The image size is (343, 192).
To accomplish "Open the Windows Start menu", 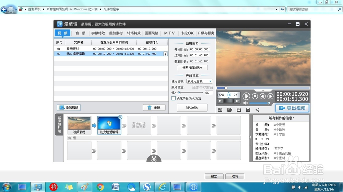I will (x=7, y=187).
